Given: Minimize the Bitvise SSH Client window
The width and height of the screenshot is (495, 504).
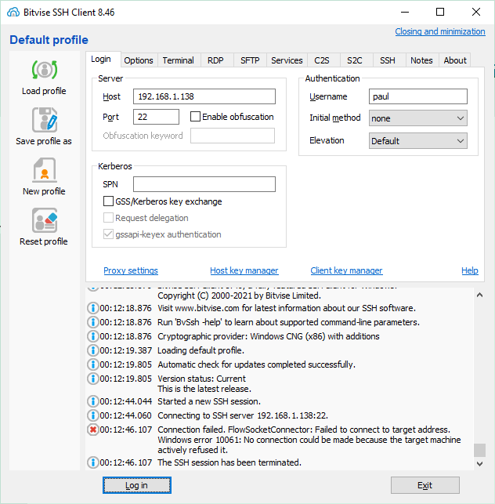Looking at the screenshot, I should click(x=405, y=12).
